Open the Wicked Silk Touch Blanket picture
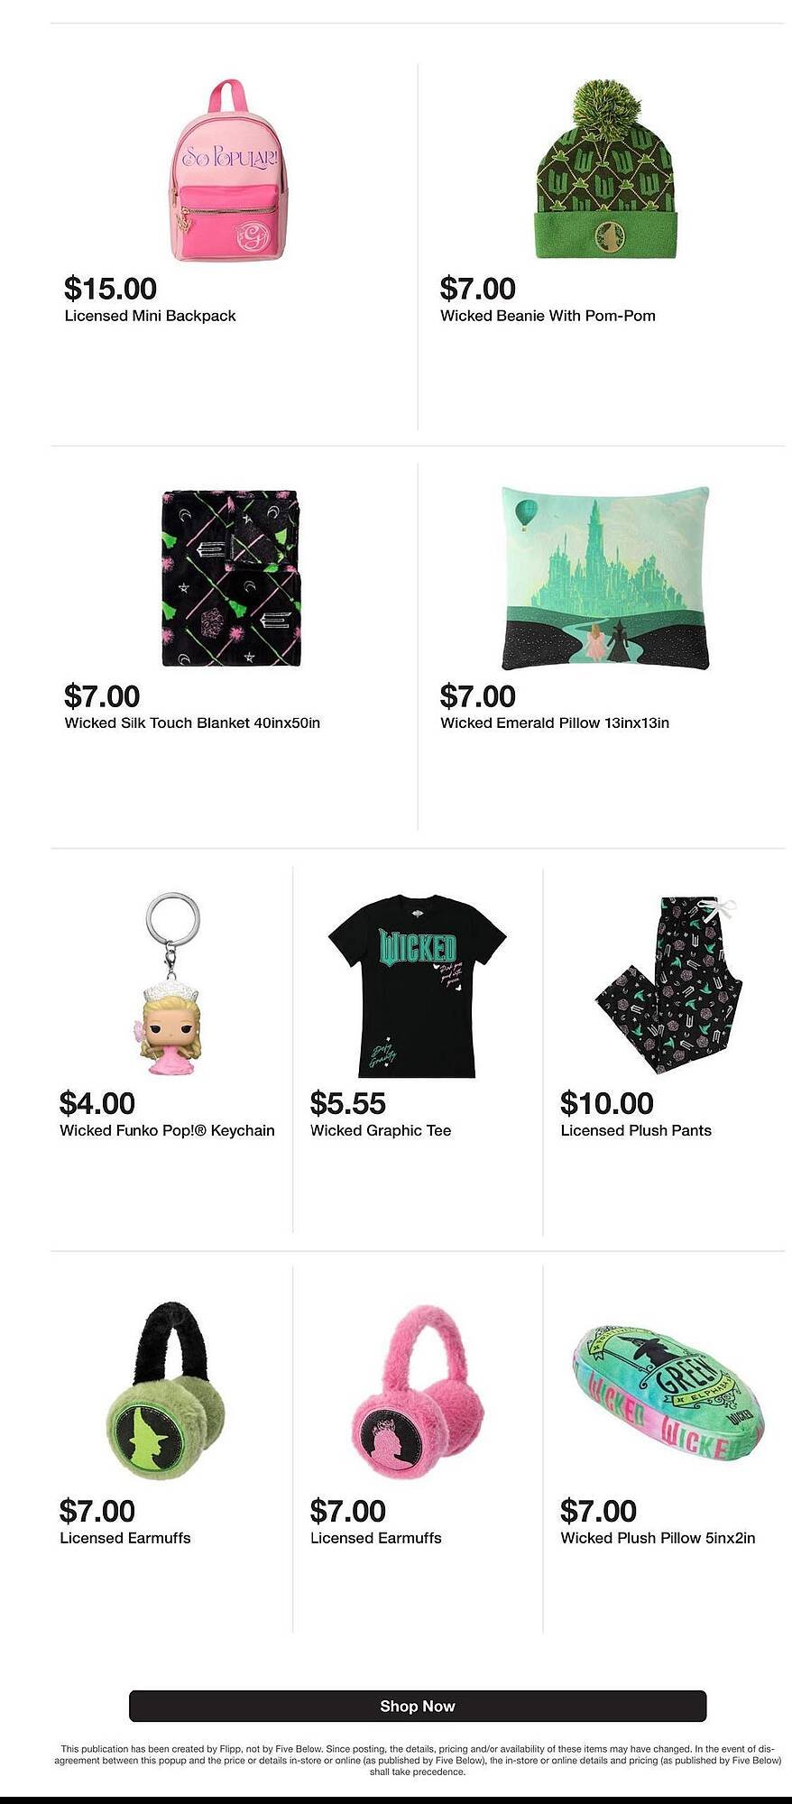The height and width of the screenshot is (1804, 792). 230,578
